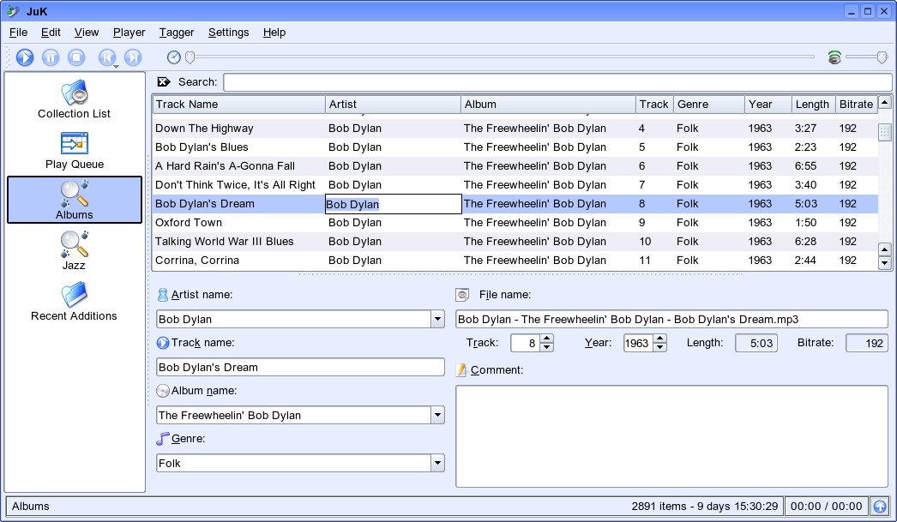Open the File menu

click(x=18, y=33)
